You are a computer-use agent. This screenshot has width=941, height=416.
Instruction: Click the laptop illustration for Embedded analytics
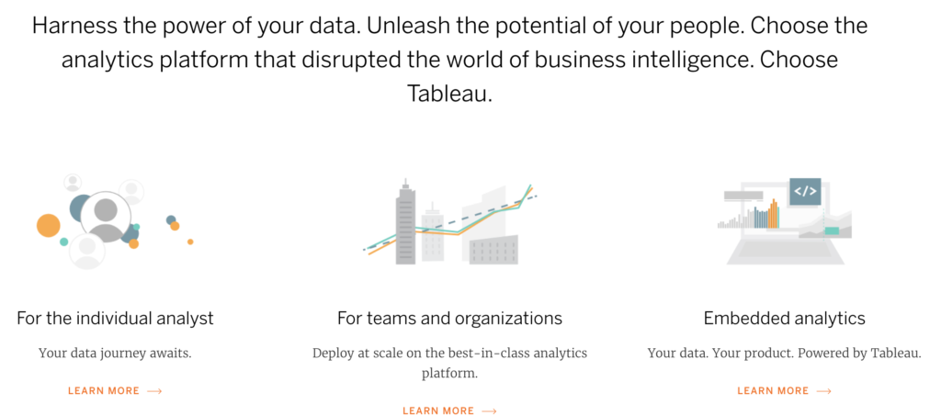785,221
